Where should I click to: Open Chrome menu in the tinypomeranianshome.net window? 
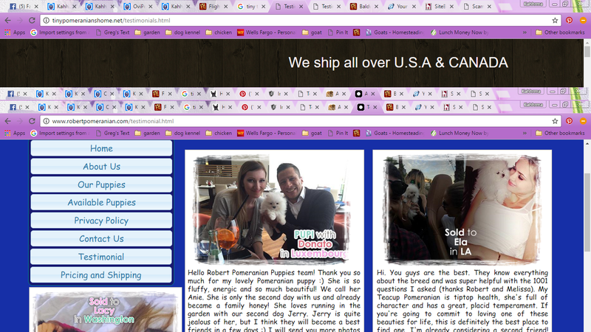pyautogui.click(x=583, y=20)
